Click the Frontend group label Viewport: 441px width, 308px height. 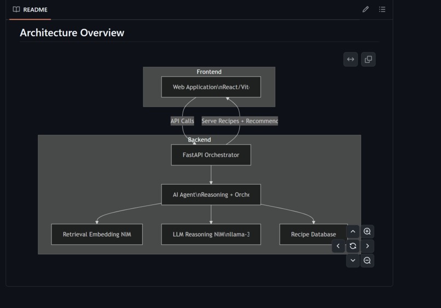(x=209, y=72)
